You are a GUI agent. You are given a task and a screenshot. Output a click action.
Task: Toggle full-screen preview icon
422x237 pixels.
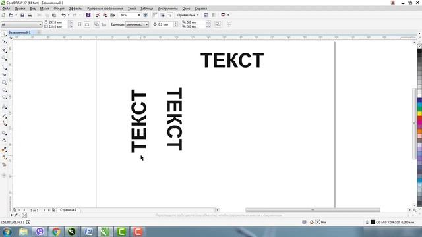pyautogui.click(x=145, y=15)
